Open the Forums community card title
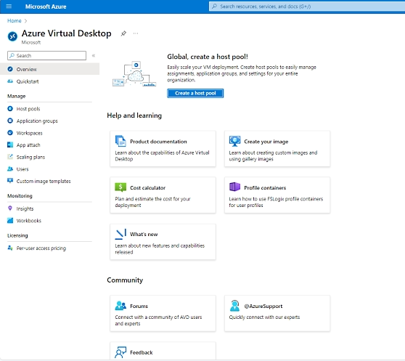Image resolution: width=405 pixels, height=361 pixels. tap(139, 306)
